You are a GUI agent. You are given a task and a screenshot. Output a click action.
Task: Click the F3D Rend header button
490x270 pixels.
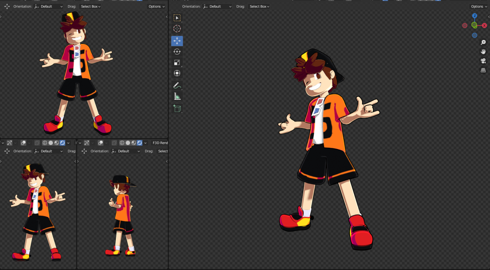click(x=160, y=143)
